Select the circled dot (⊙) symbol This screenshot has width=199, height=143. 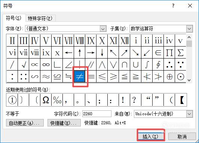pyautogui.click(x=180, y=77)
